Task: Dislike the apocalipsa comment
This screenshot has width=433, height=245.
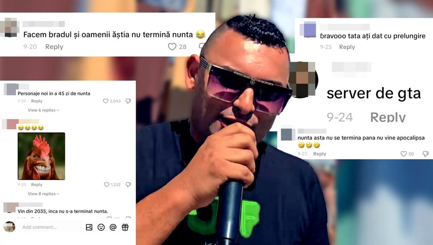Action: [x=425, y=154]
